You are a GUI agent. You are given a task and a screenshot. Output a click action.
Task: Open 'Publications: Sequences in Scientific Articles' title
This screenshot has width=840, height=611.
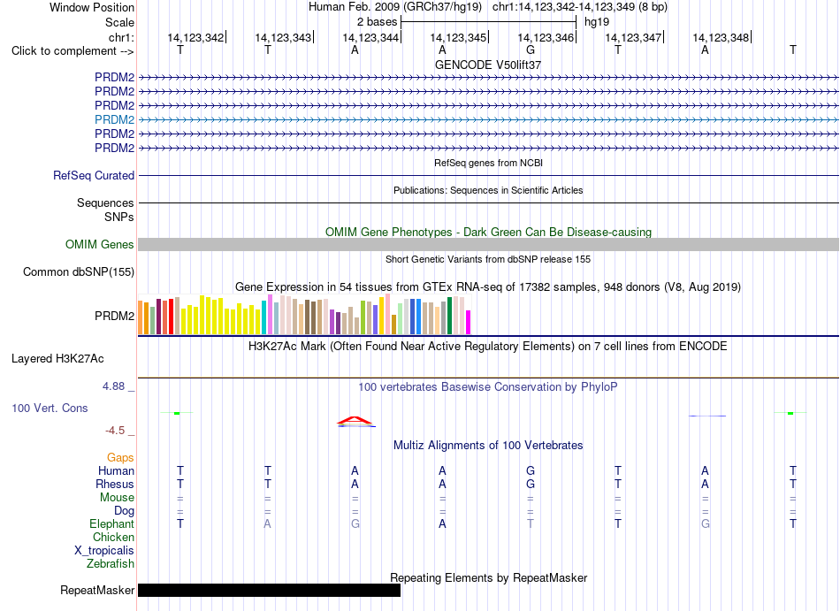488,190
